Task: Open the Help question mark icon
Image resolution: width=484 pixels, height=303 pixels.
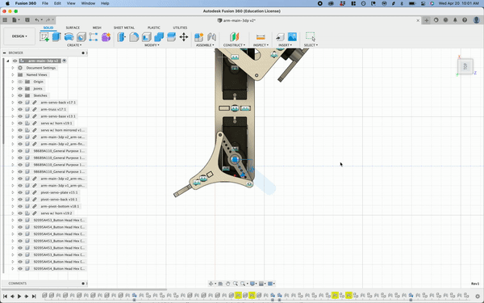Action: pyautogui.click(x=465, y=20)
